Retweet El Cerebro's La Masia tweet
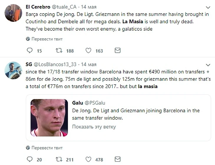The image size is (215, 165). (x=59, y=51)
